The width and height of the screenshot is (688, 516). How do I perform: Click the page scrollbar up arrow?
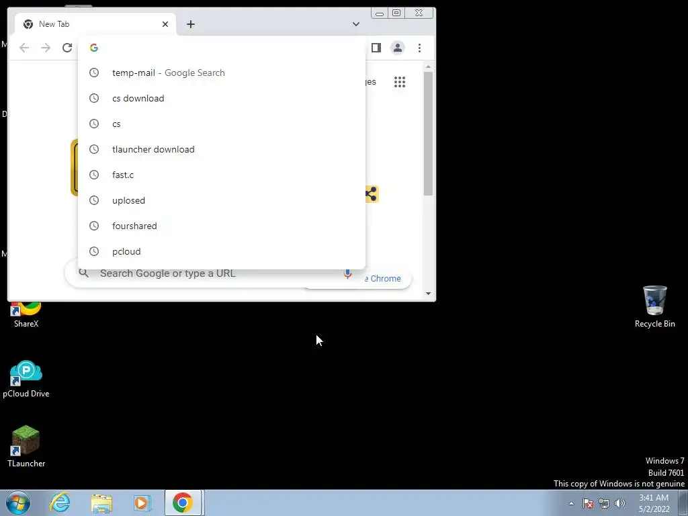pos(428,67)
